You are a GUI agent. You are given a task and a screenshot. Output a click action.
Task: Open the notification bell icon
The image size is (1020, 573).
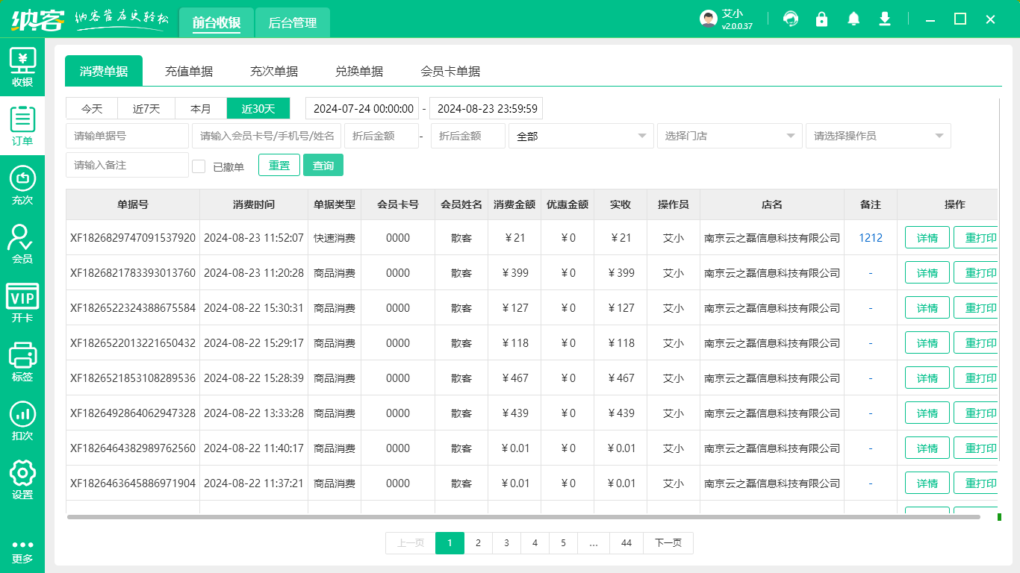point(853,19)
